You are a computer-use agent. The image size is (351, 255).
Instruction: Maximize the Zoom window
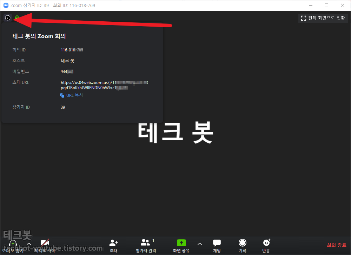pos(326,5)
